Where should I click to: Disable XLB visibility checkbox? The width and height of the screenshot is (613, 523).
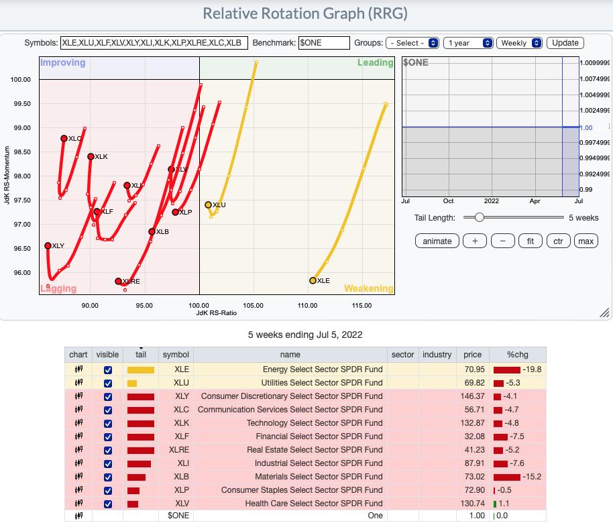(x=108, y=477)
